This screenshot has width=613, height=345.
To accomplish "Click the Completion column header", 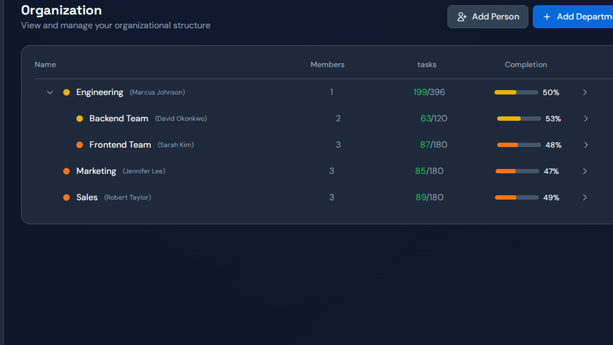I will (526, 64).
